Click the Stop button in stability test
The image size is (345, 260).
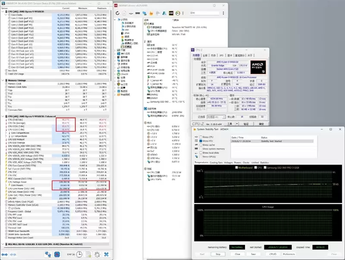(218, 254)
